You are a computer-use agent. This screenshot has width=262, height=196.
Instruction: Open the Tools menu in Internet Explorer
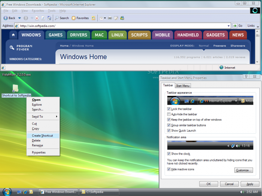tap(52, 11)
